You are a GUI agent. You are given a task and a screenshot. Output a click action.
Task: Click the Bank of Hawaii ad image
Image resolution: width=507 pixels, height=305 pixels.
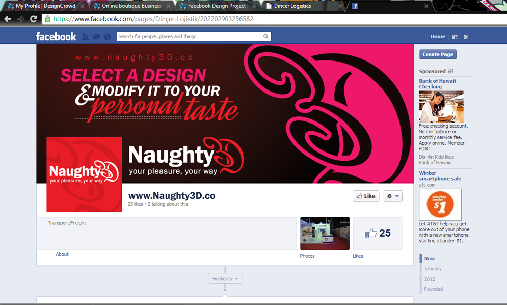click(x=441, y=106)
